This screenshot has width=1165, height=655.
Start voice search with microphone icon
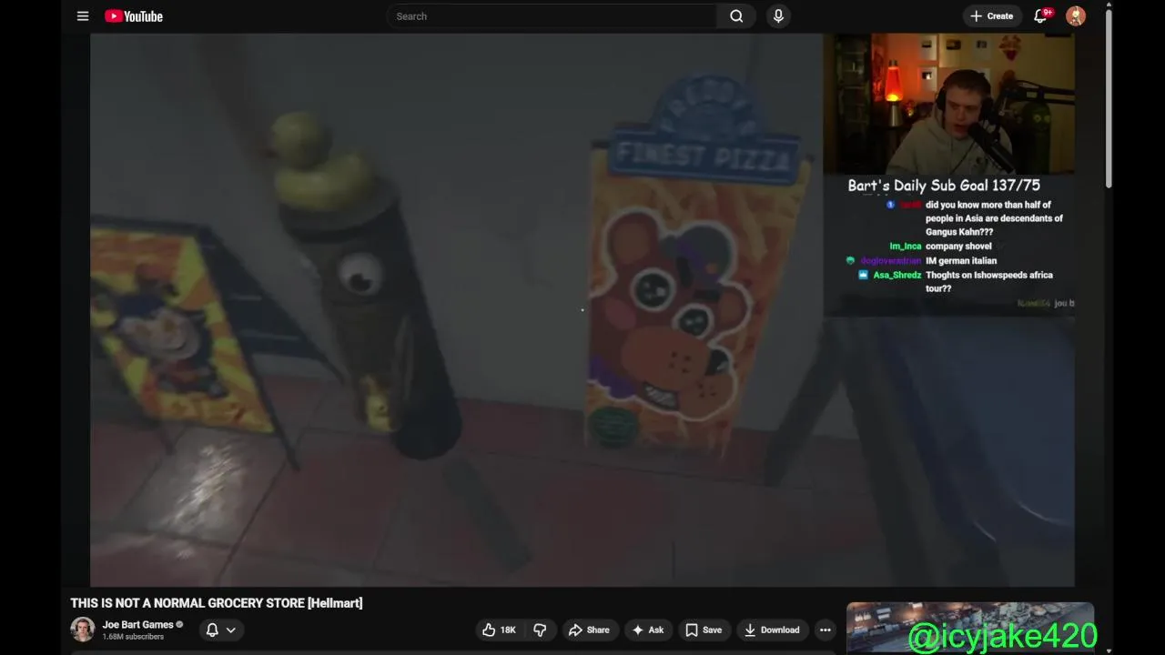click(778, 15)
